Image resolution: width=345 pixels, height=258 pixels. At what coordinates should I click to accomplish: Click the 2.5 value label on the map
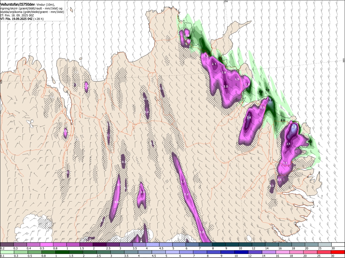226,86
